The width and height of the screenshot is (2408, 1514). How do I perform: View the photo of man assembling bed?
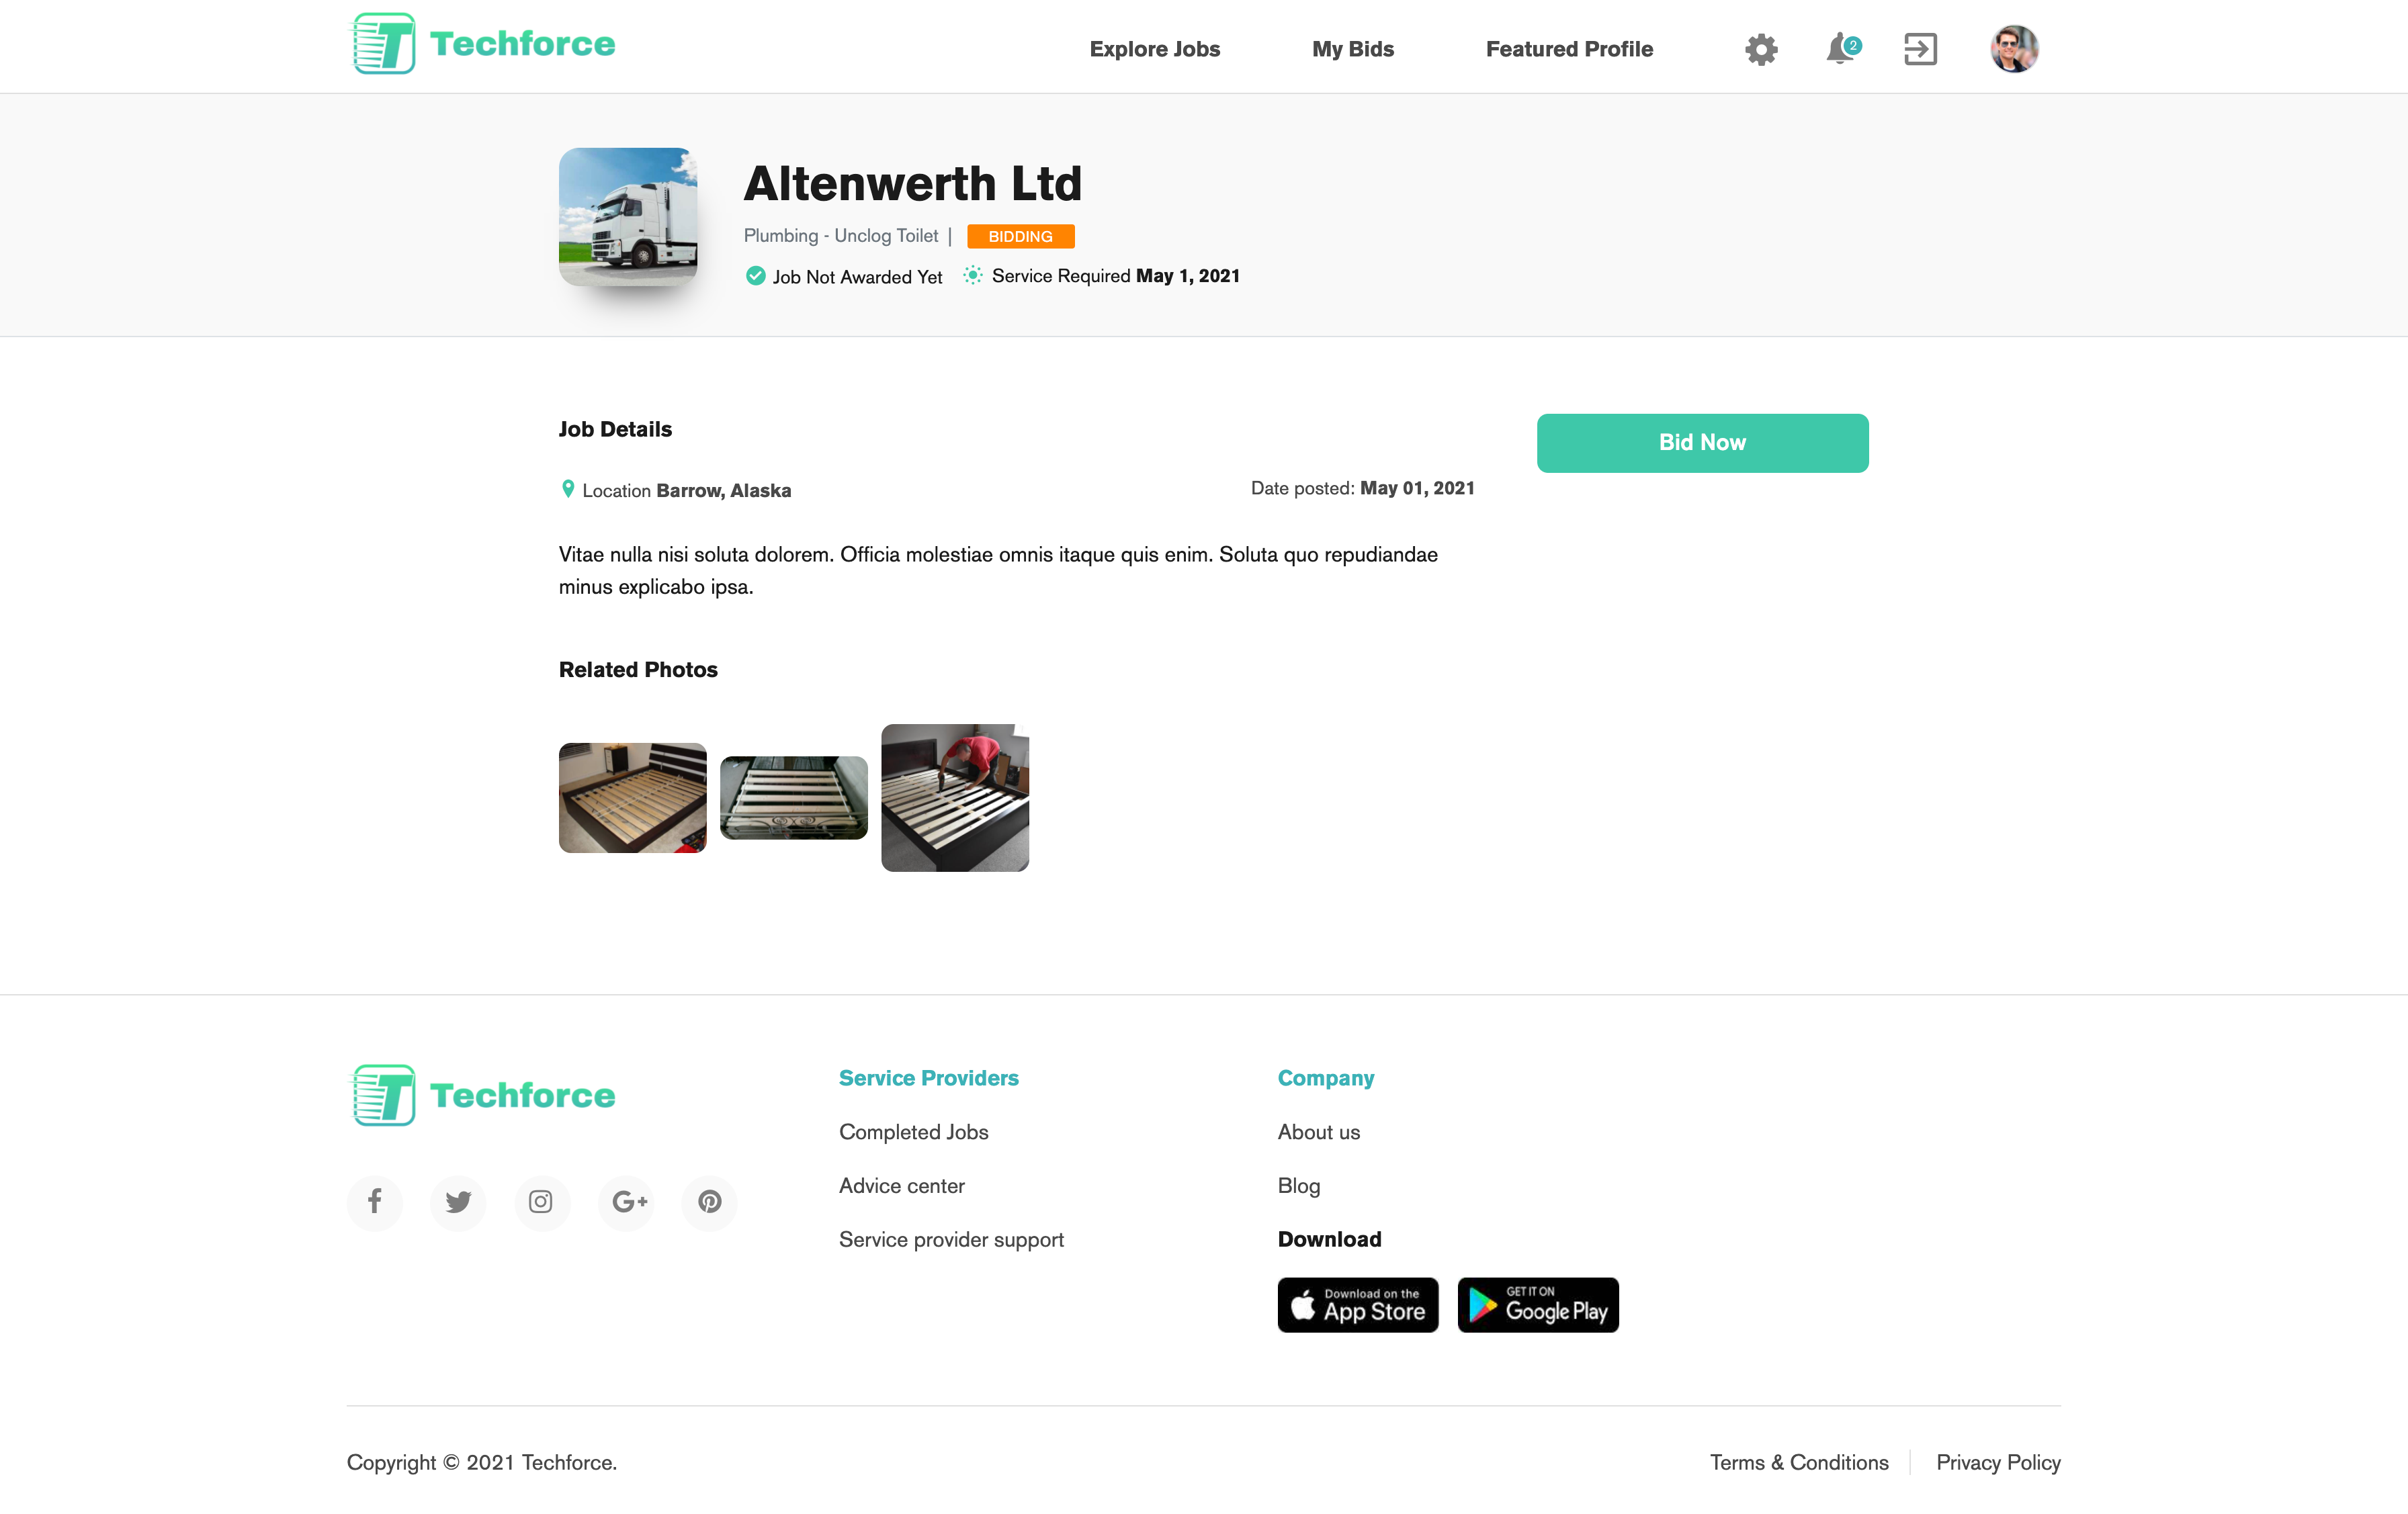point(954,797)
